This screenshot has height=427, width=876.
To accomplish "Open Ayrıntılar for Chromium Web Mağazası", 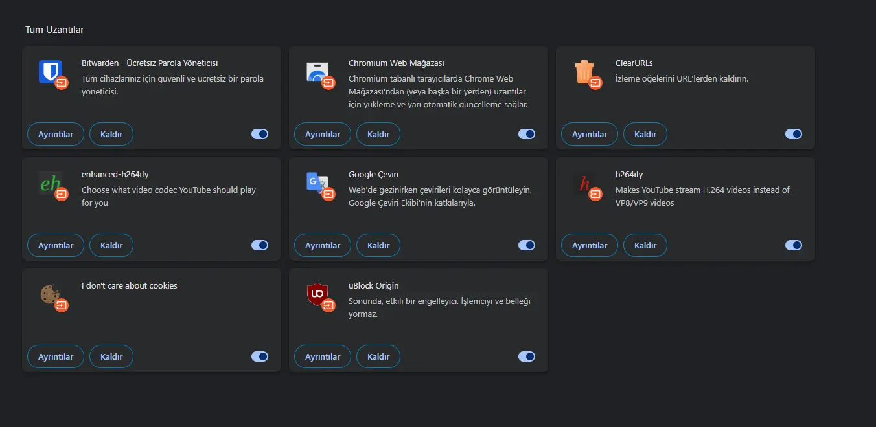I will [323, 134].
